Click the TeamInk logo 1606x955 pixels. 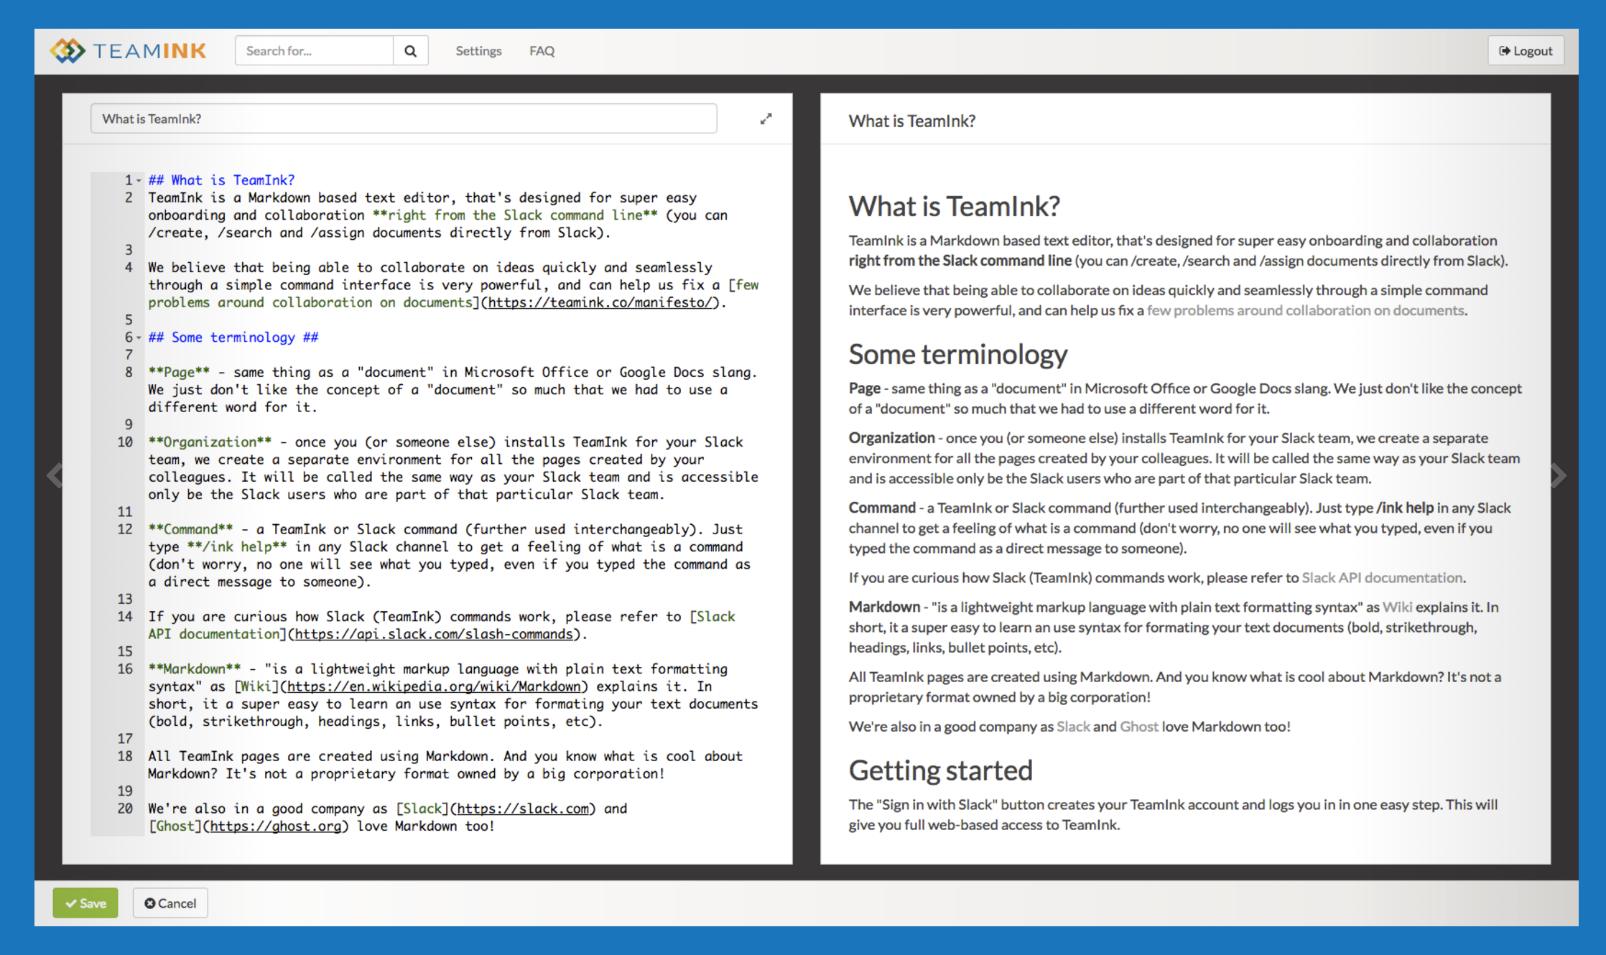tap(129, 51)
